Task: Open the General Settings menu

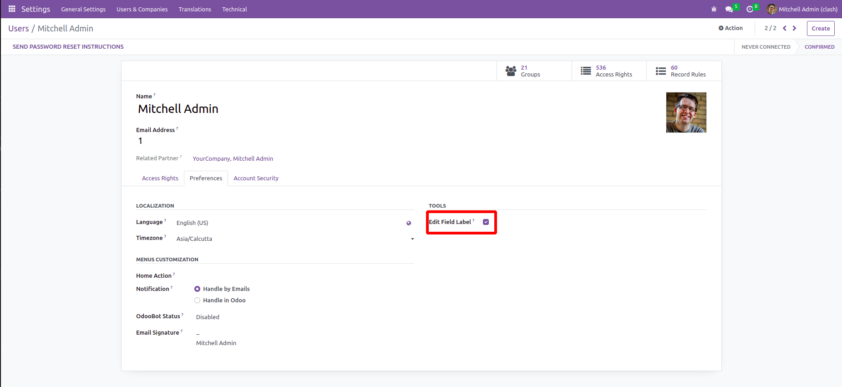Action: tap(83, 9)
